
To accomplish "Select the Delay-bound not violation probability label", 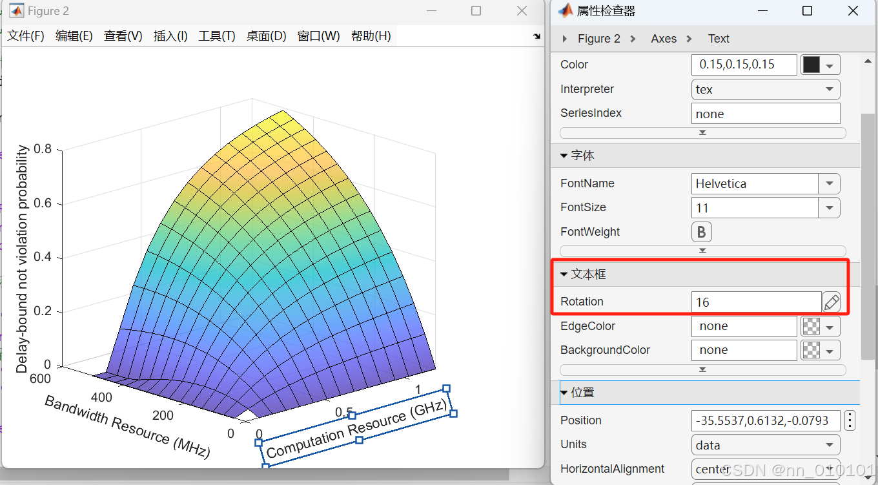I will [22, 259].
